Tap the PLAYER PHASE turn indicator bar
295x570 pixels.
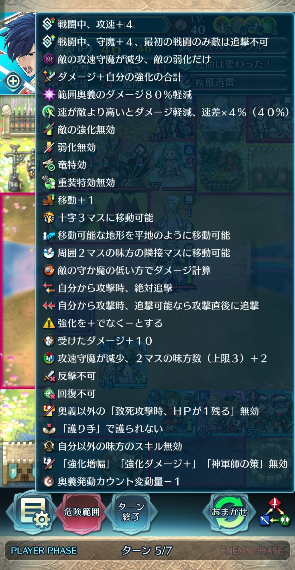147,551
